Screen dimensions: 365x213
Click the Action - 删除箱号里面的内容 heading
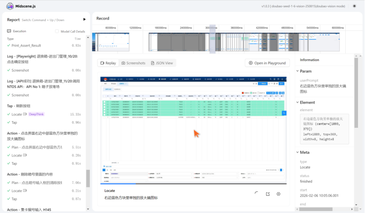tap(30, 174)
